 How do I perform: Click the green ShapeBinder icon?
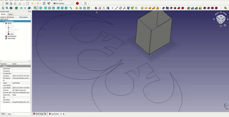coord(132,8)
